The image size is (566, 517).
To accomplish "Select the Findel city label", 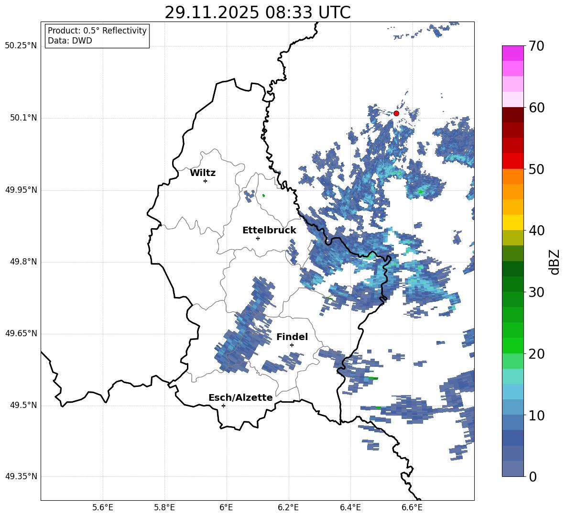I will (292, 337).
